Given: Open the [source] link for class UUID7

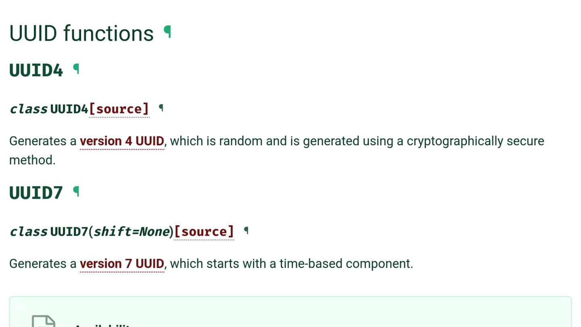Looking at the screenshot, I should tap(204, 231).
